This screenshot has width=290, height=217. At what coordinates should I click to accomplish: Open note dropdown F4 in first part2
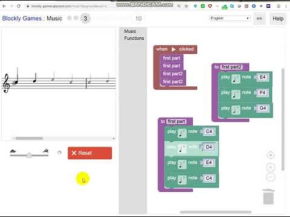[262, 93]
